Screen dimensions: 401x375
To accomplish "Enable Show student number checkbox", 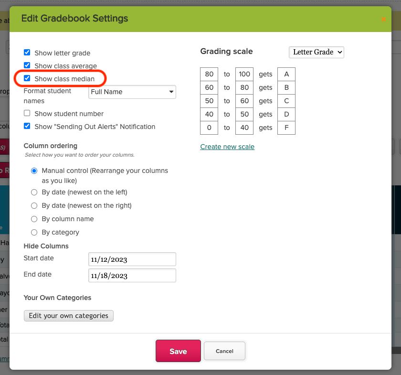I will click(27, 113).
